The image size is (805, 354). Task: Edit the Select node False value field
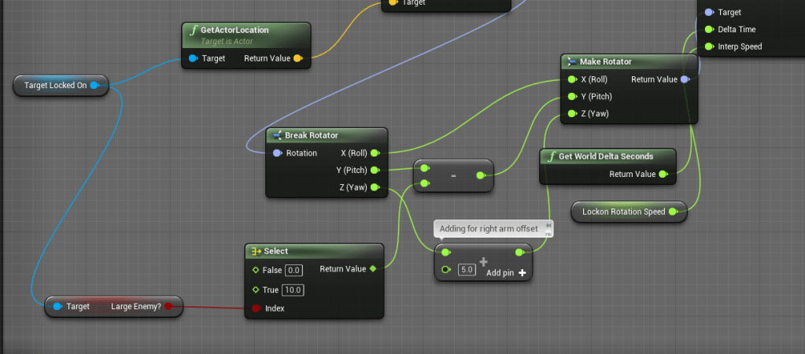[294, 270]
